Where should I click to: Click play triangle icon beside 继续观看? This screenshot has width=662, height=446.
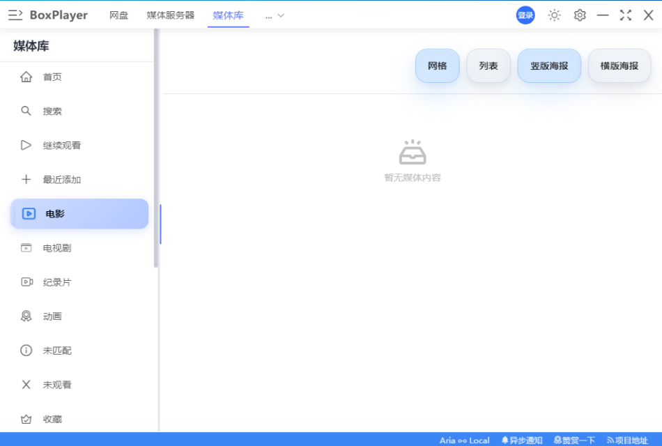coord(26,145)
